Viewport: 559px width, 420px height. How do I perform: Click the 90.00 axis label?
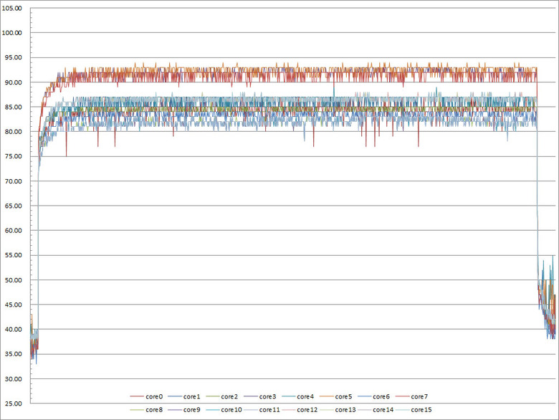click(x=13, y=82)
